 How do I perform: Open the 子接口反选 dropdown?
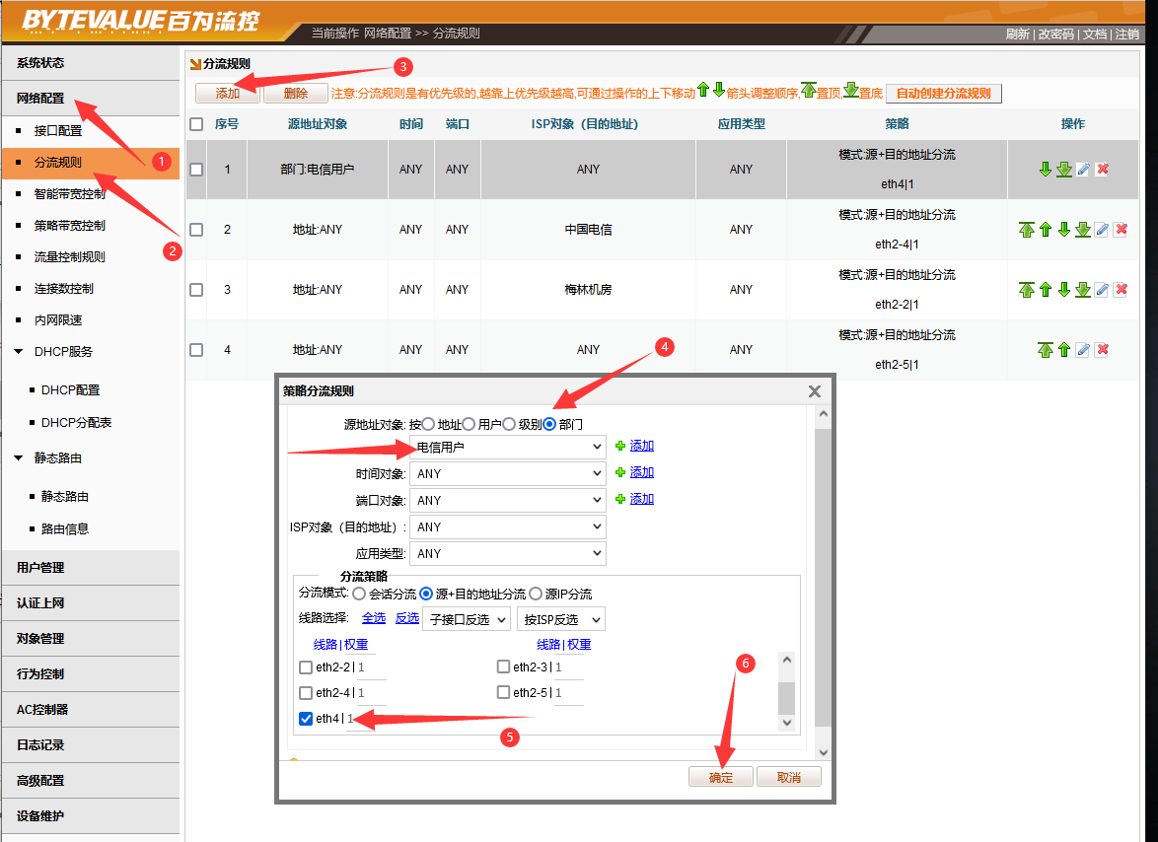pos(467,619)
